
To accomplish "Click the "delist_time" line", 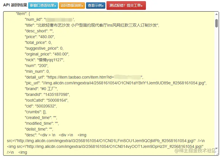I will [39, 129].
